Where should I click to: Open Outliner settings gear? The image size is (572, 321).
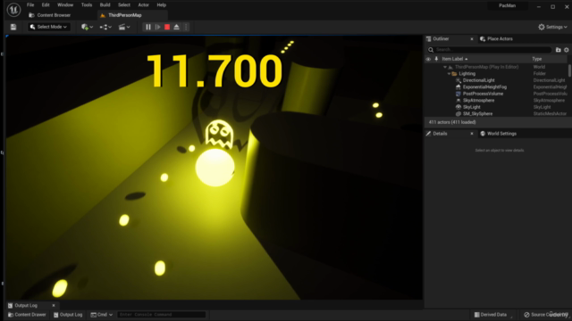pyautogui.click(x=566, y=50)
